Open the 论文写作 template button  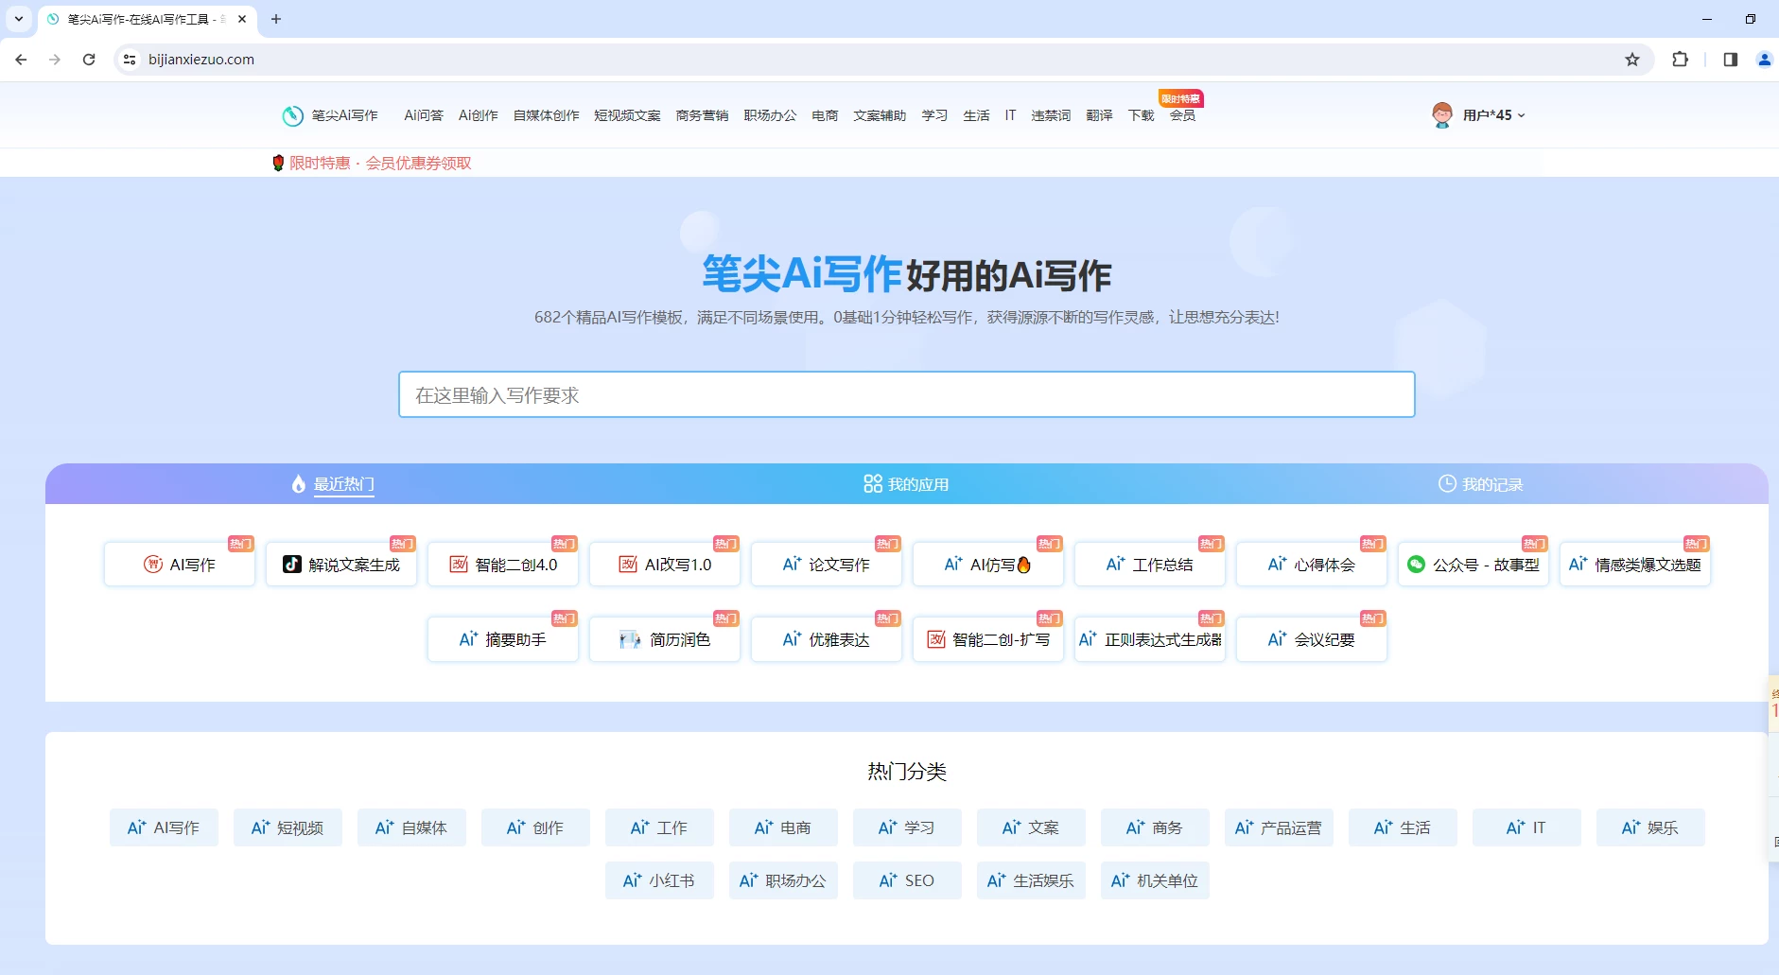(x=826, y=565)
